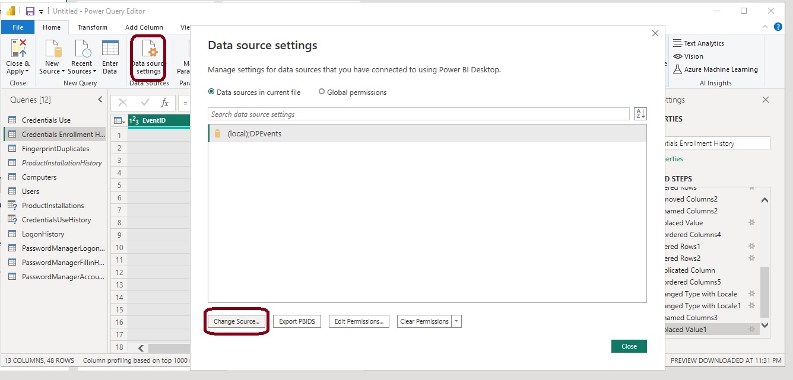Click the search data source settings field
Image resolution: width=793 pixels, height=380 pixels.
pos(418,114)
